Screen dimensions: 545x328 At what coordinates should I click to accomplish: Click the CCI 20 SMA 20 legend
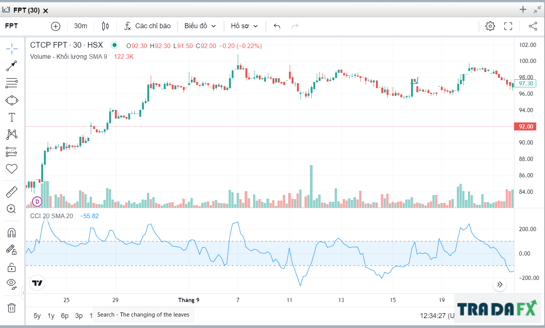(x=52, y=216)
